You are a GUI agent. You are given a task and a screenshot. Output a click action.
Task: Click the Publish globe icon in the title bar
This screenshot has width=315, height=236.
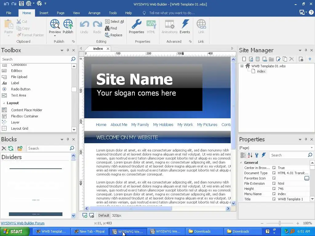pos(39,4)
